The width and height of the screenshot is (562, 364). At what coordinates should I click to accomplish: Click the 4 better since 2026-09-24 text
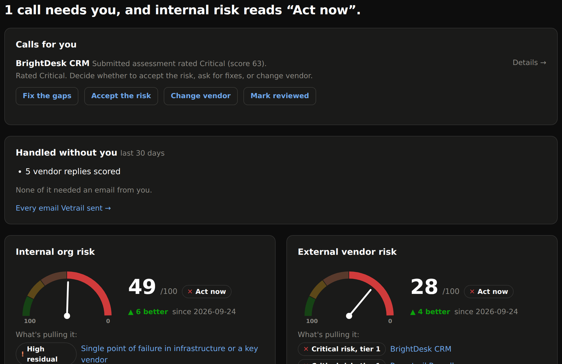[x=464, y=312]
